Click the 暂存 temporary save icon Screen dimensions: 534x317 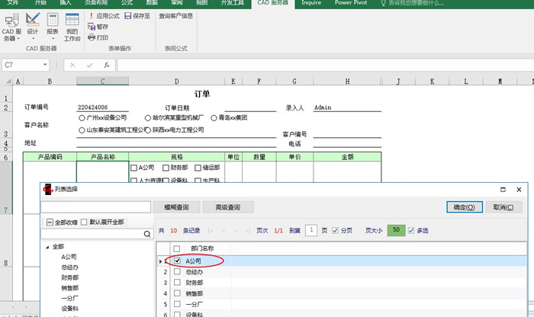click(92, 26)
